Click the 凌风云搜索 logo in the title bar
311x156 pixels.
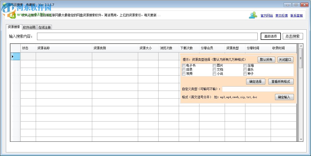(4, 4)
